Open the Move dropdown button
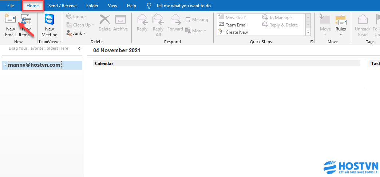The width and height of the screenshot is (380, 177). point(325,25)
